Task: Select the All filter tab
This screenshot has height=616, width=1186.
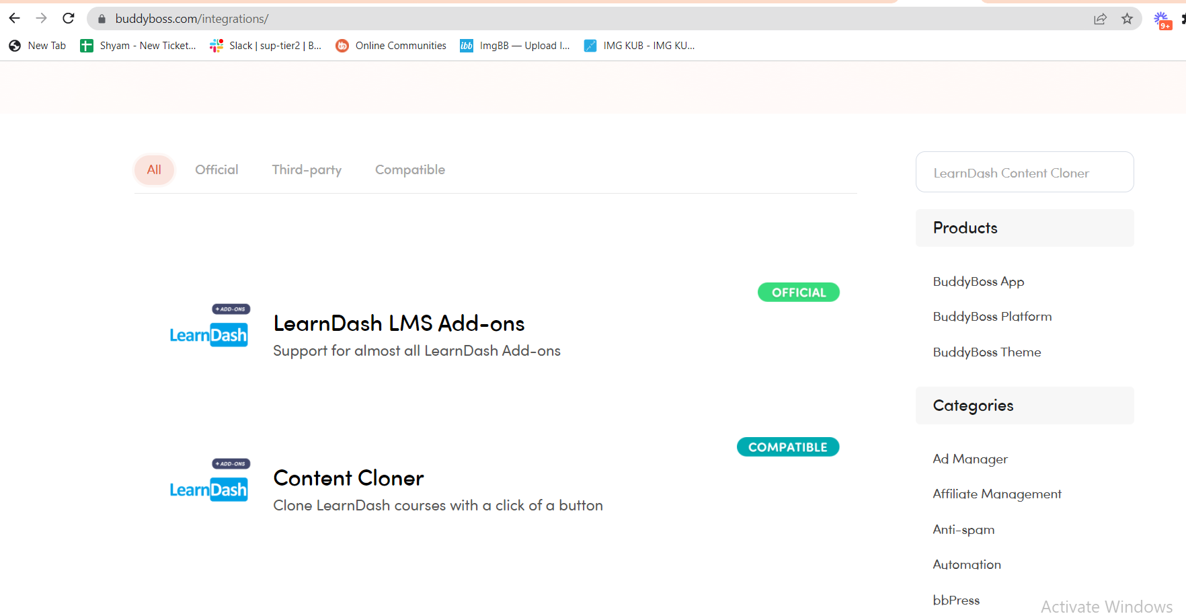Action: (x=154, y=169)
